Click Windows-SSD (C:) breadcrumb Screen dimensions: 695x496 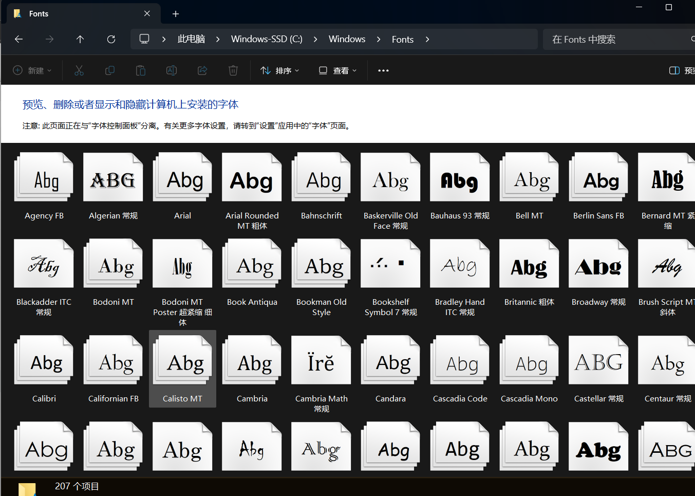click(x=267, y=39)
